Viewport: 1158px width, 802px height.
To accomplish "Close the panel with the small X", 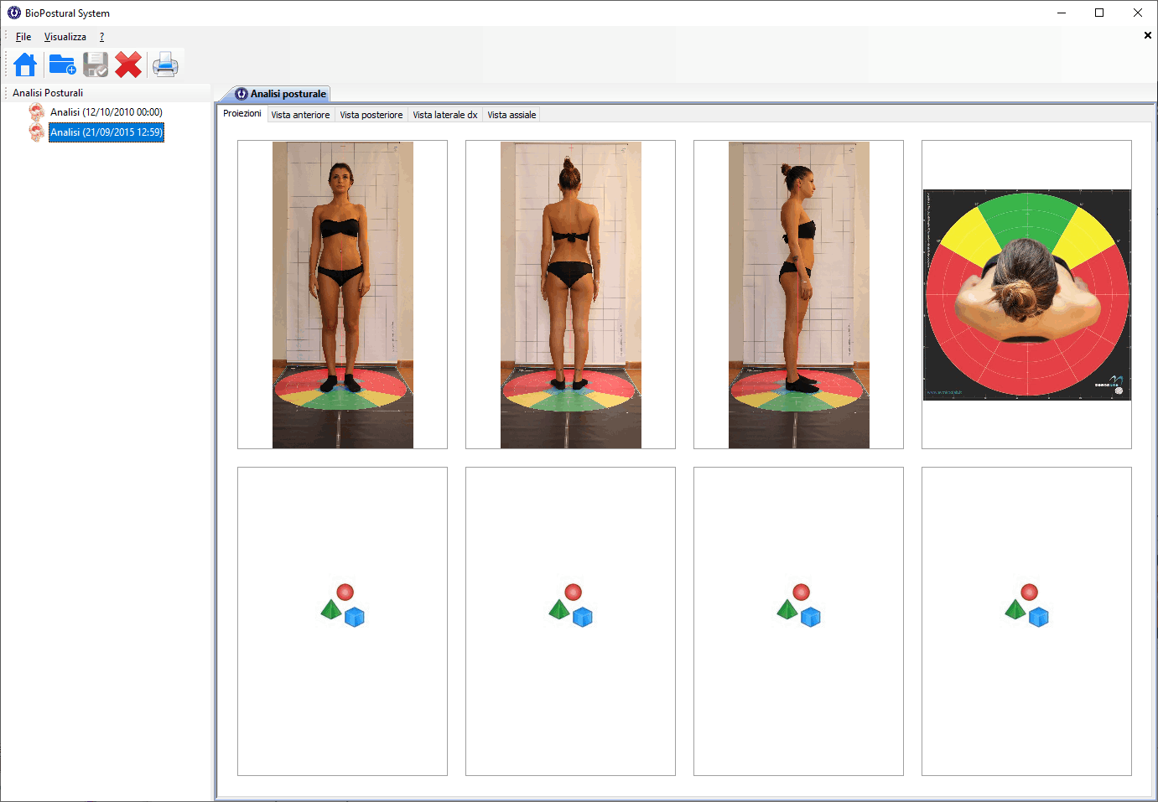I will (1147, 35).
